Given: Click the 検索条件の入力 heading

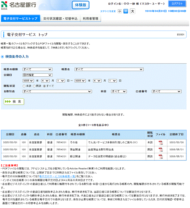Looking at the screenshot, I should [17, 57].
